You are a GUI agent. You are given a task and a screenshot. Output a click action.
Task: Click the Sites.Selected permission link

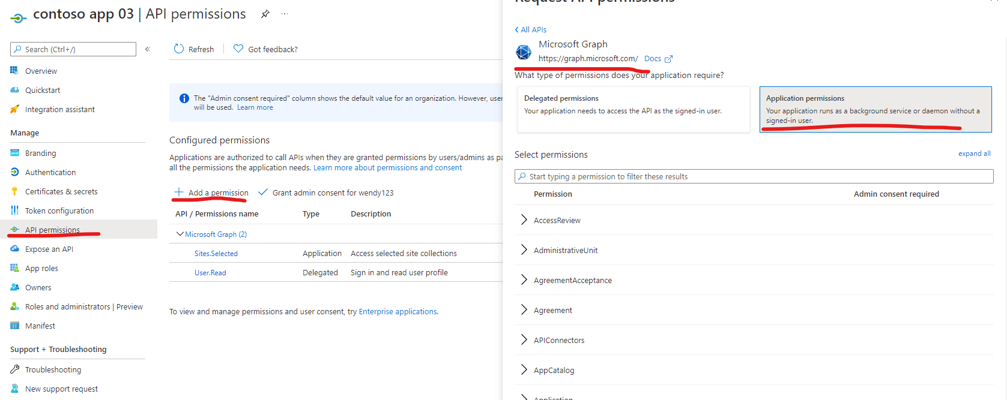point(216,254)
